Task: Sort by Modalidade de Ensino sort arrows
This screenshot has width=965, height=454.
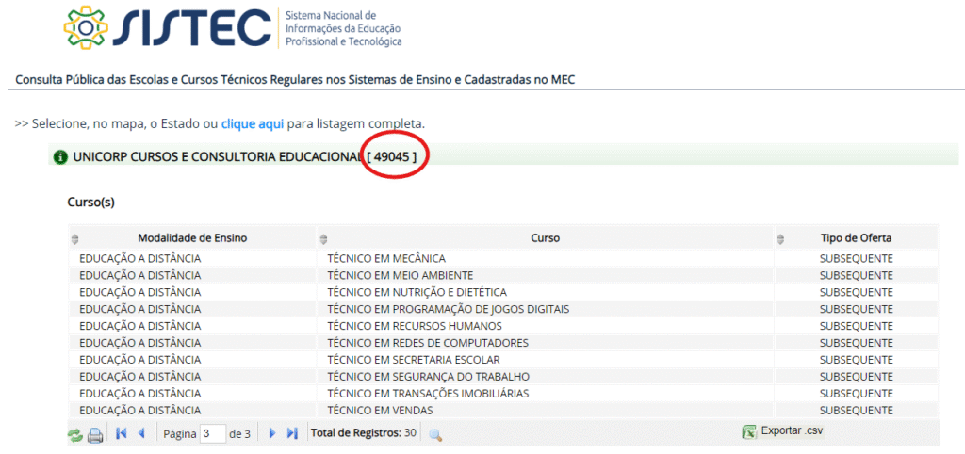Action: pos(75,238)
